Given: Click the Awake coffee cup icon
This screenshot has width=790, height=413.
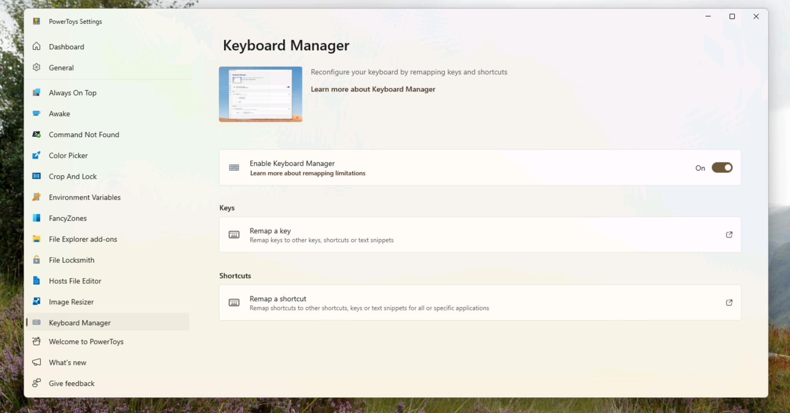Looking at the screenshot, I should 36,113.
